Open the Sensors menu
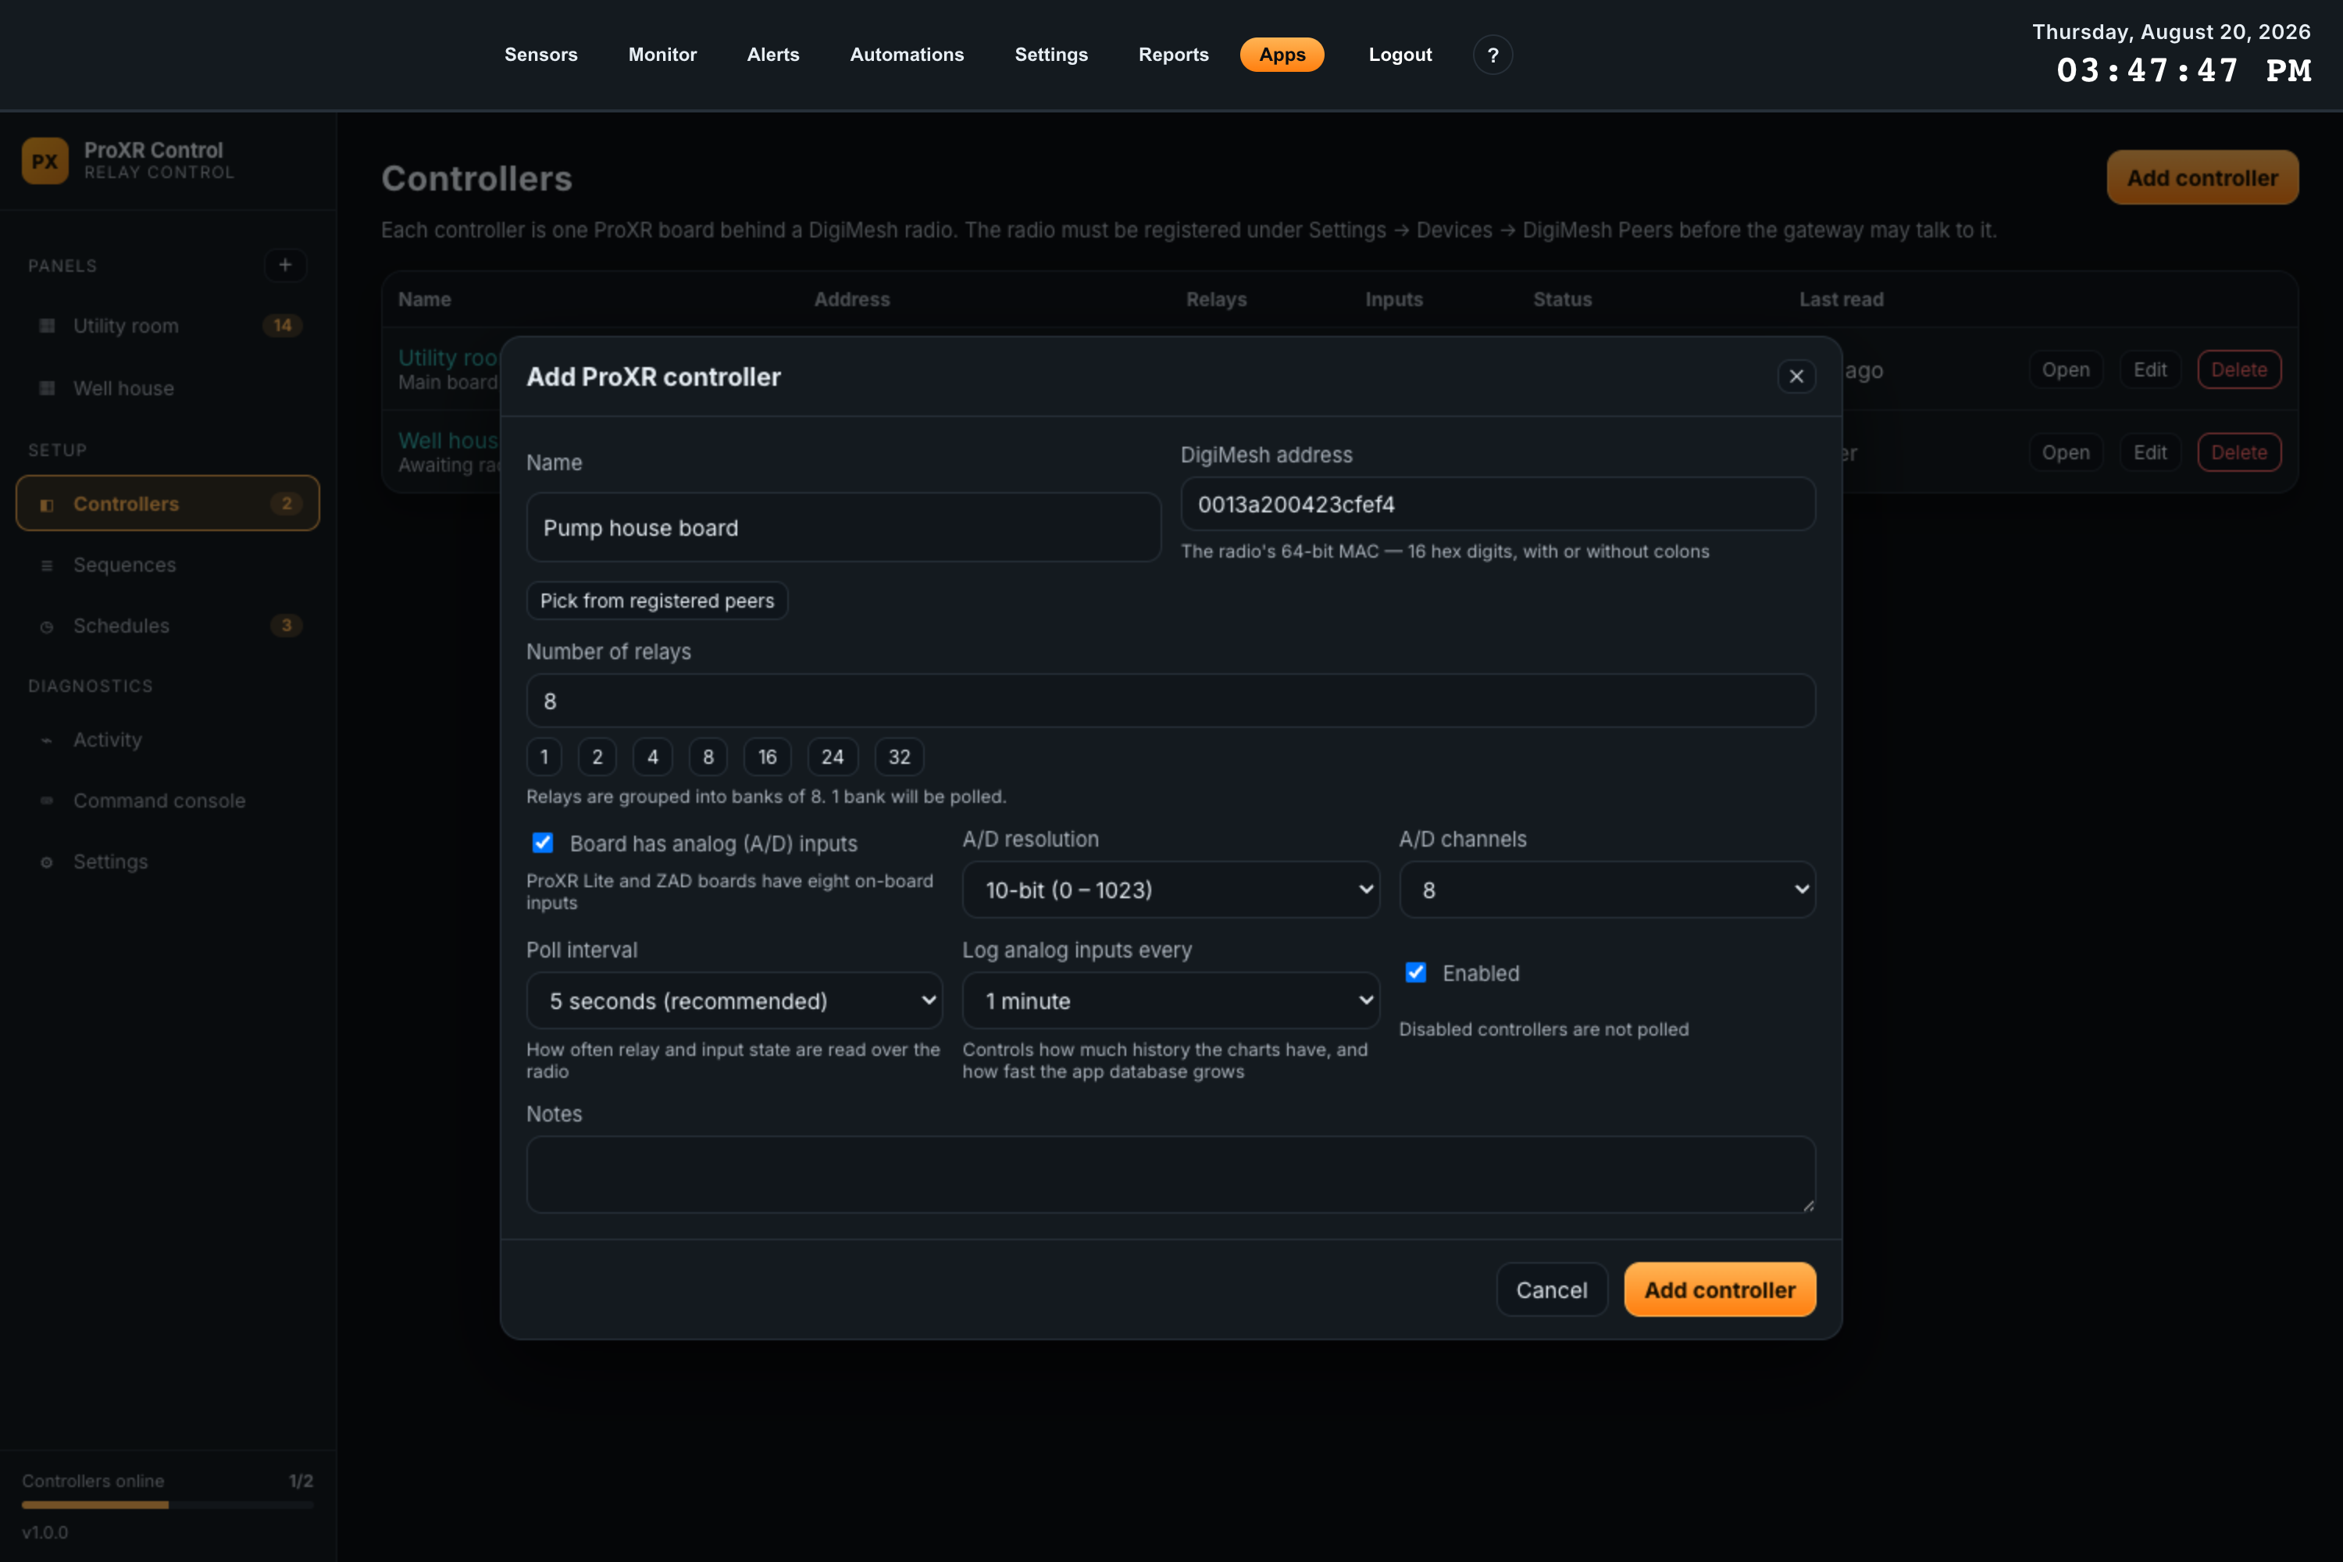 (541, 55)
